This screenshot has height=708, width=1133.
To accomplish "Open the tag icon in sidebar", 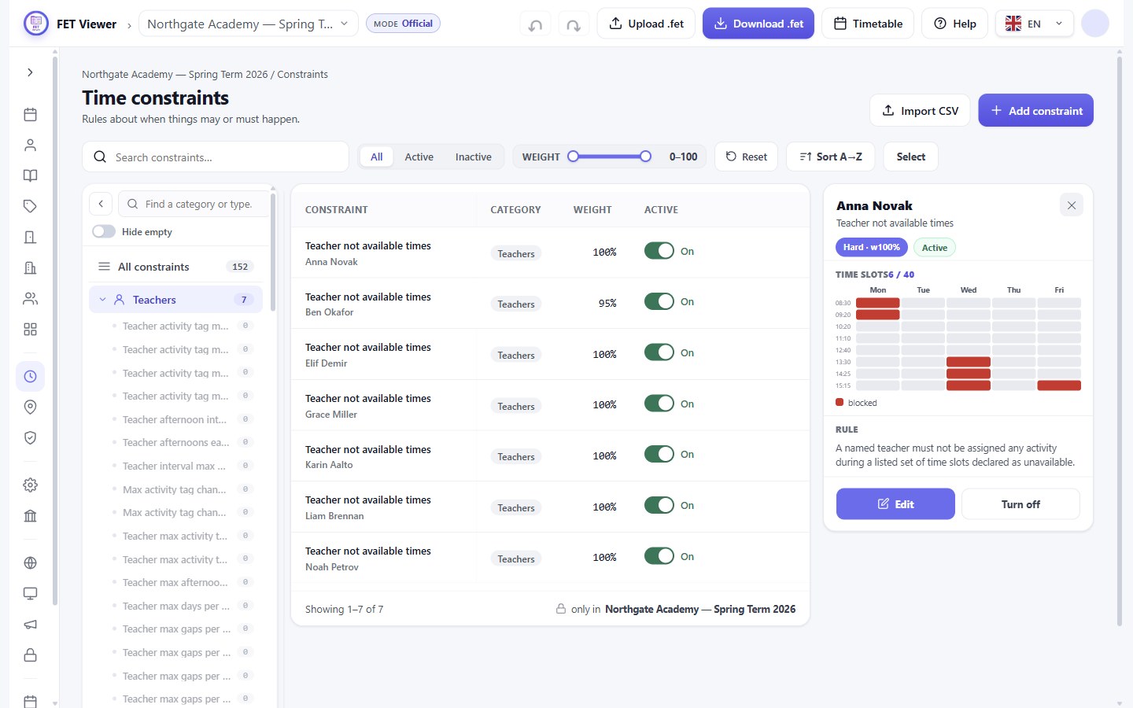I will tap(30, 206).
